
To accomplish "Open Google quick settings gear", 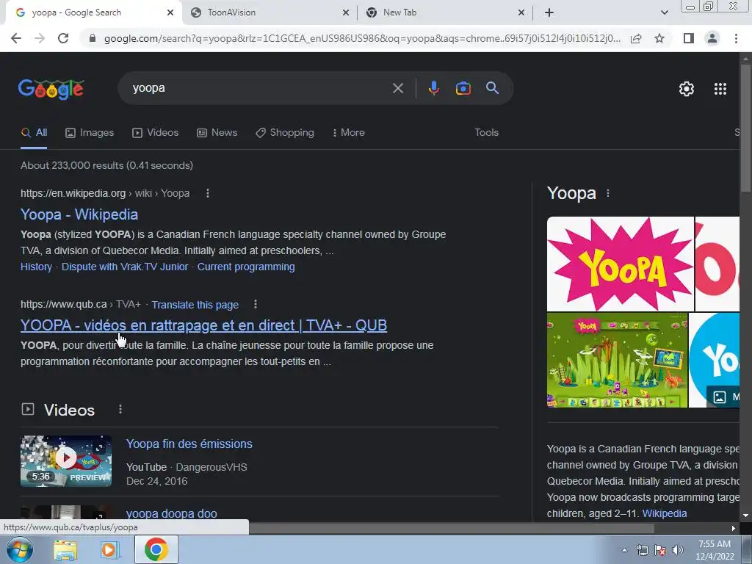I will click(x=687, y=89).
